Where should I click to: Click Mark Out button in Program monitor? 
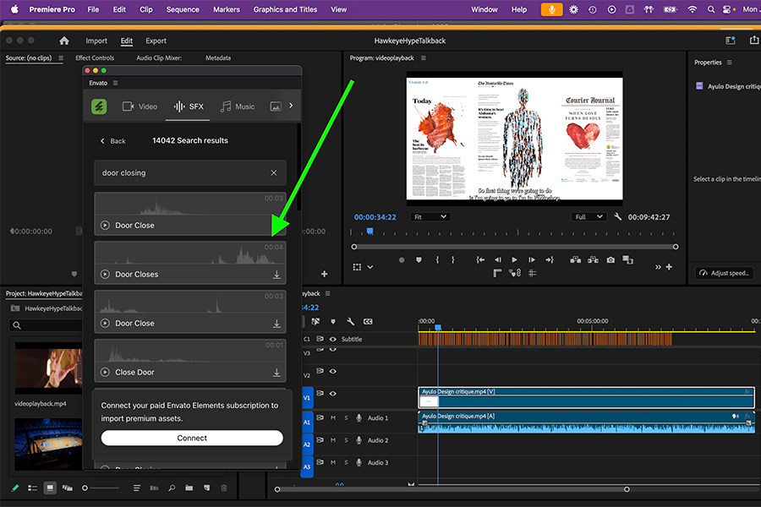(x=453, y=260)
